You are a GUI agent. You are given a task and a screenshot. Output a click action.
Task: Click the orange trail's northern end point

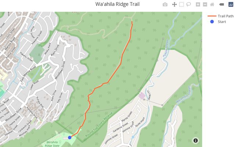tap(132, 22)
